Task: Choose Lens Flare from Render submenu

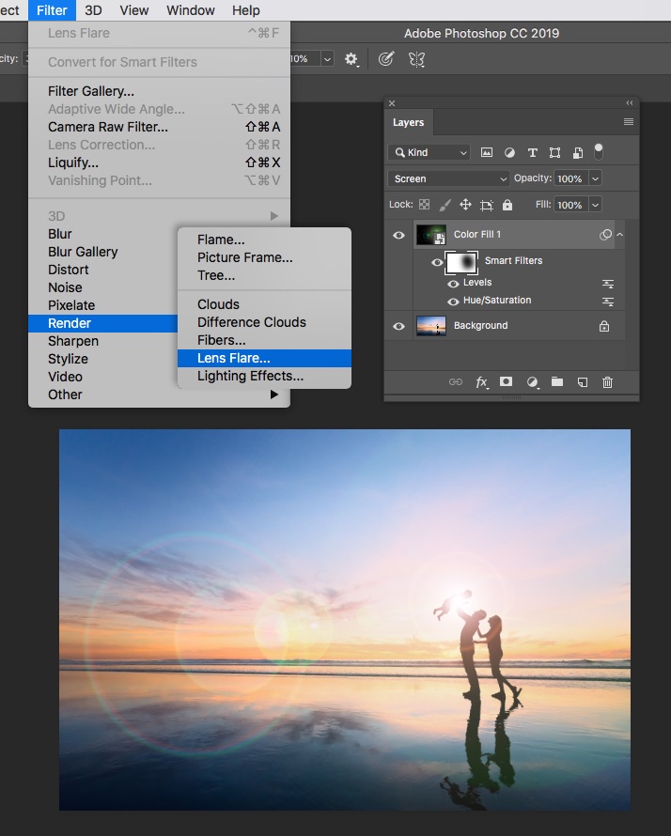Action: [x=233, y=358]
